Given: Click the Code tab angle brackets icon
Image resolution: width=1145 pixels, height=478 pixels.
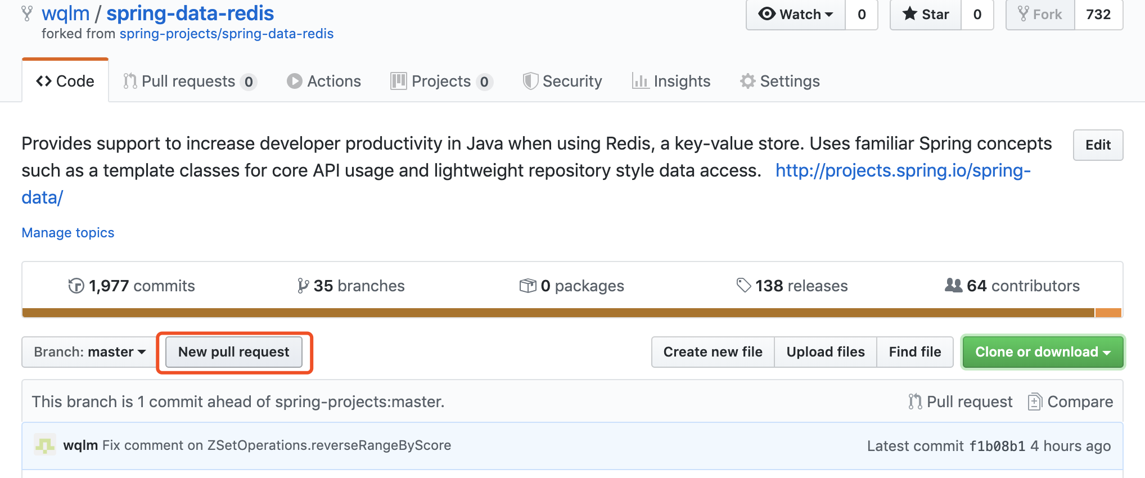Looking at the screenshot, I should click(44, 82).
